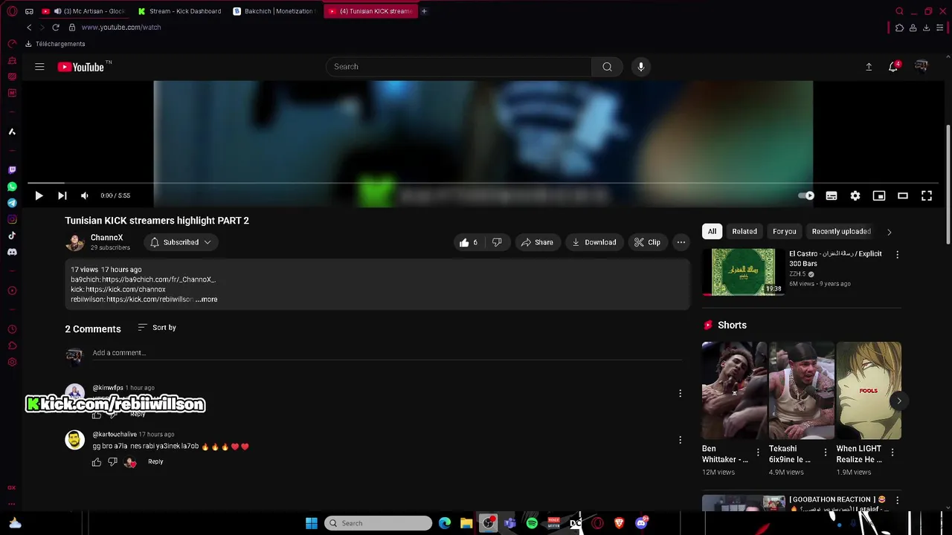Viewport: 952px width, 535px height.
Task: Open Discord from the Windows taskbar
Action: pyautogui.click(x=641, y=523)
